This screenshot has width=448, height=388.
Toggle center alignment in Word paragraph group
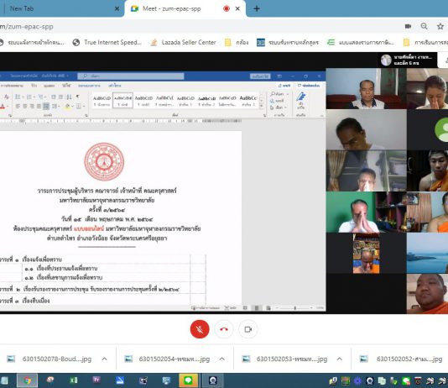(x=25, y=106)
